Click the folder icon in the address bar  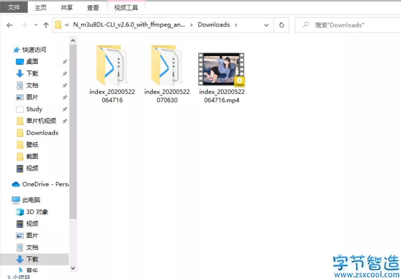[x=58, y=25]
